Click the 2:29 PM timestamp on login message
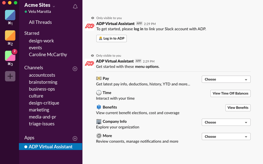This screenshot has height=164, width=263. pos(150,24)
